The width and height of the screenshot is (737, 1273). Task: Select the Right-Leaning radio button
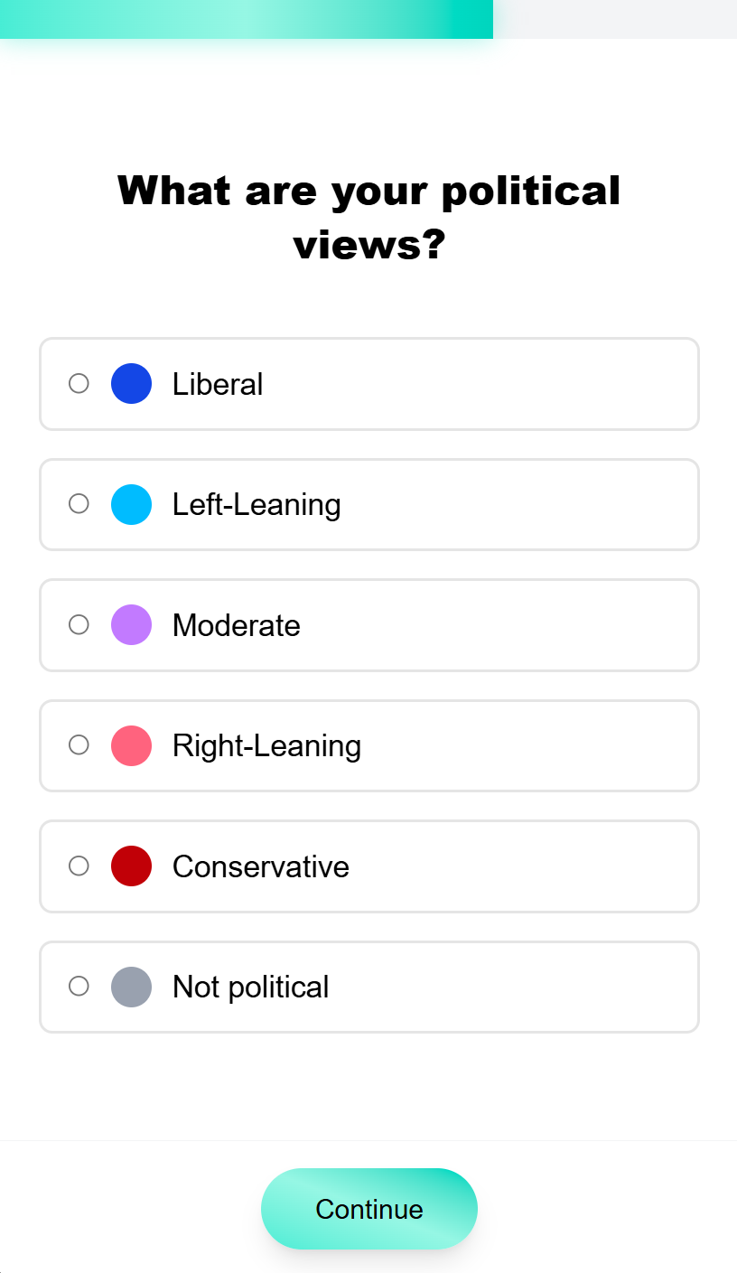[79, 745]
